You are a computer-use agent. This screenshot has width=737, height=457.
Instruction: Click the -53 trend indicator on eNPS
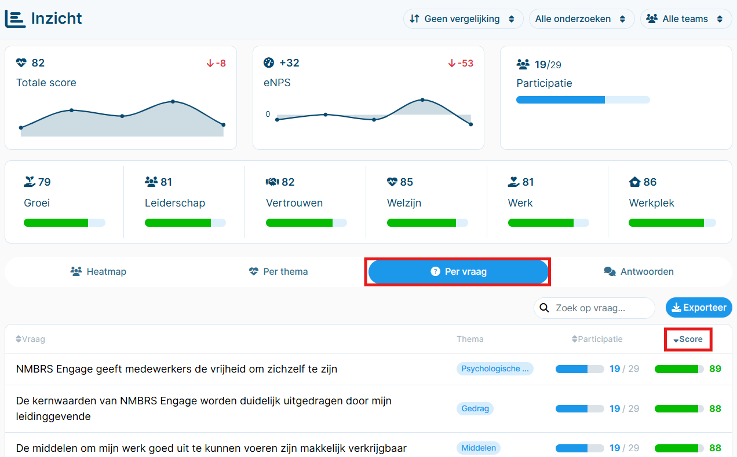point(461,63)
